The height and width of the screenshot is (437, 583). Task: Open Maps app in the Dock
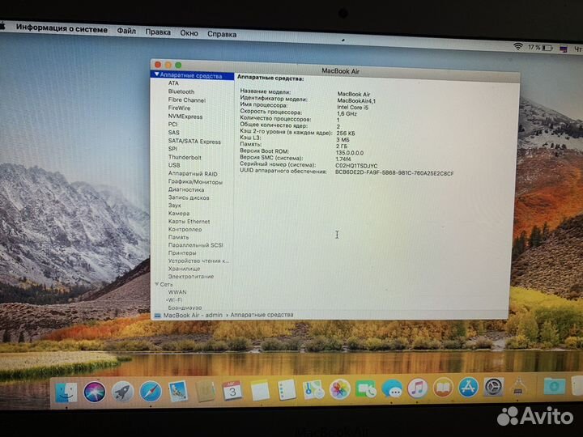313,390
